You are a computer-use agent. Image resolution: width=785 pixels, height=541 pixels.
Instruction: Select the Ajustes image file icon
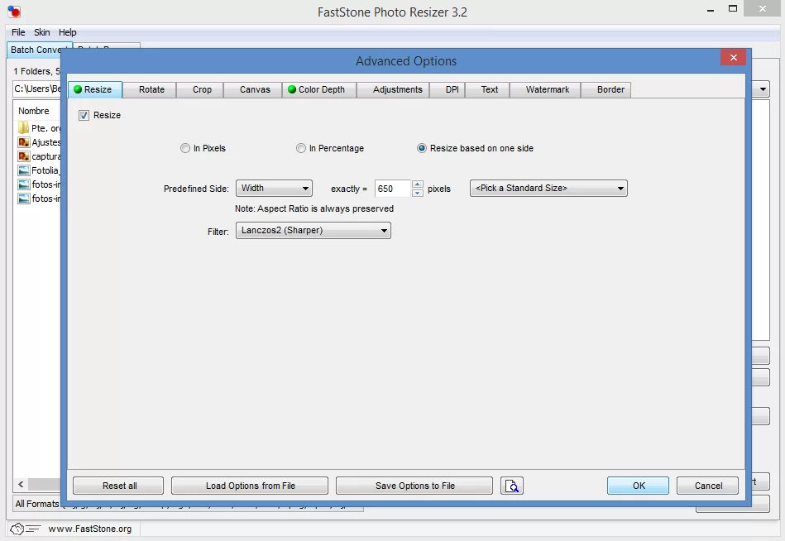(x=23, y=142)
